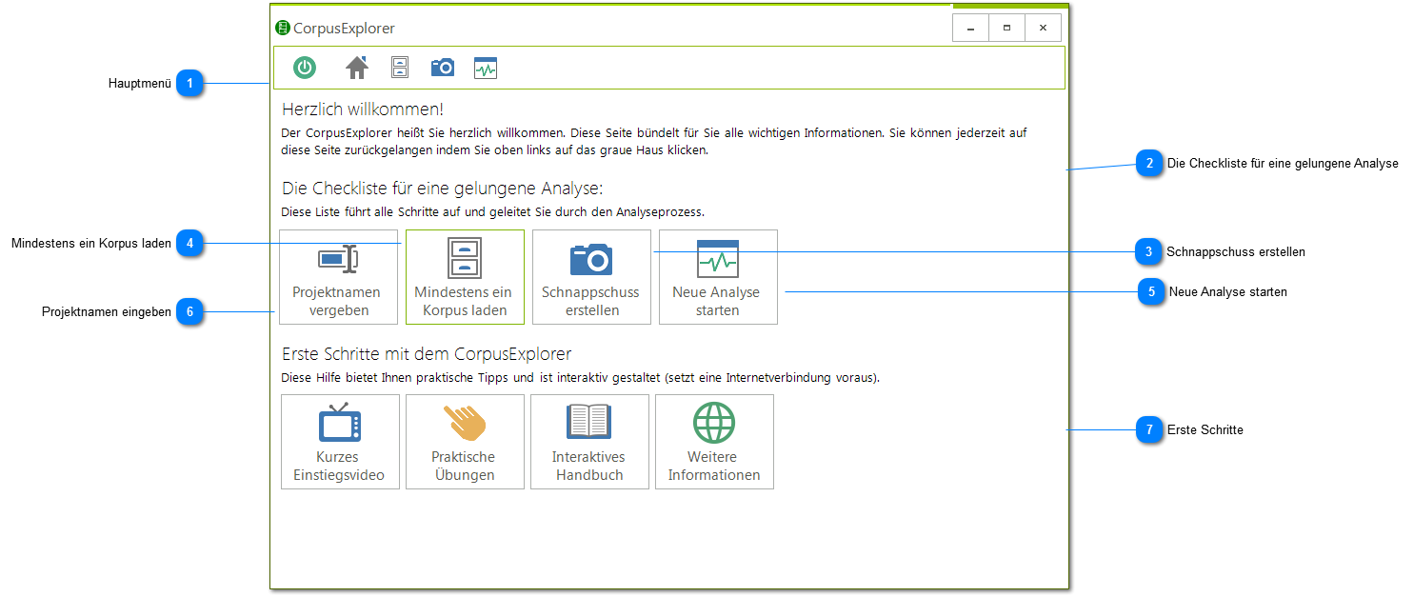Watch the 'Kurzes Einstiegsvideo' tile
Image resolution: width=1414 pixels, height=597 pixels.
click(x=340, y=442)
